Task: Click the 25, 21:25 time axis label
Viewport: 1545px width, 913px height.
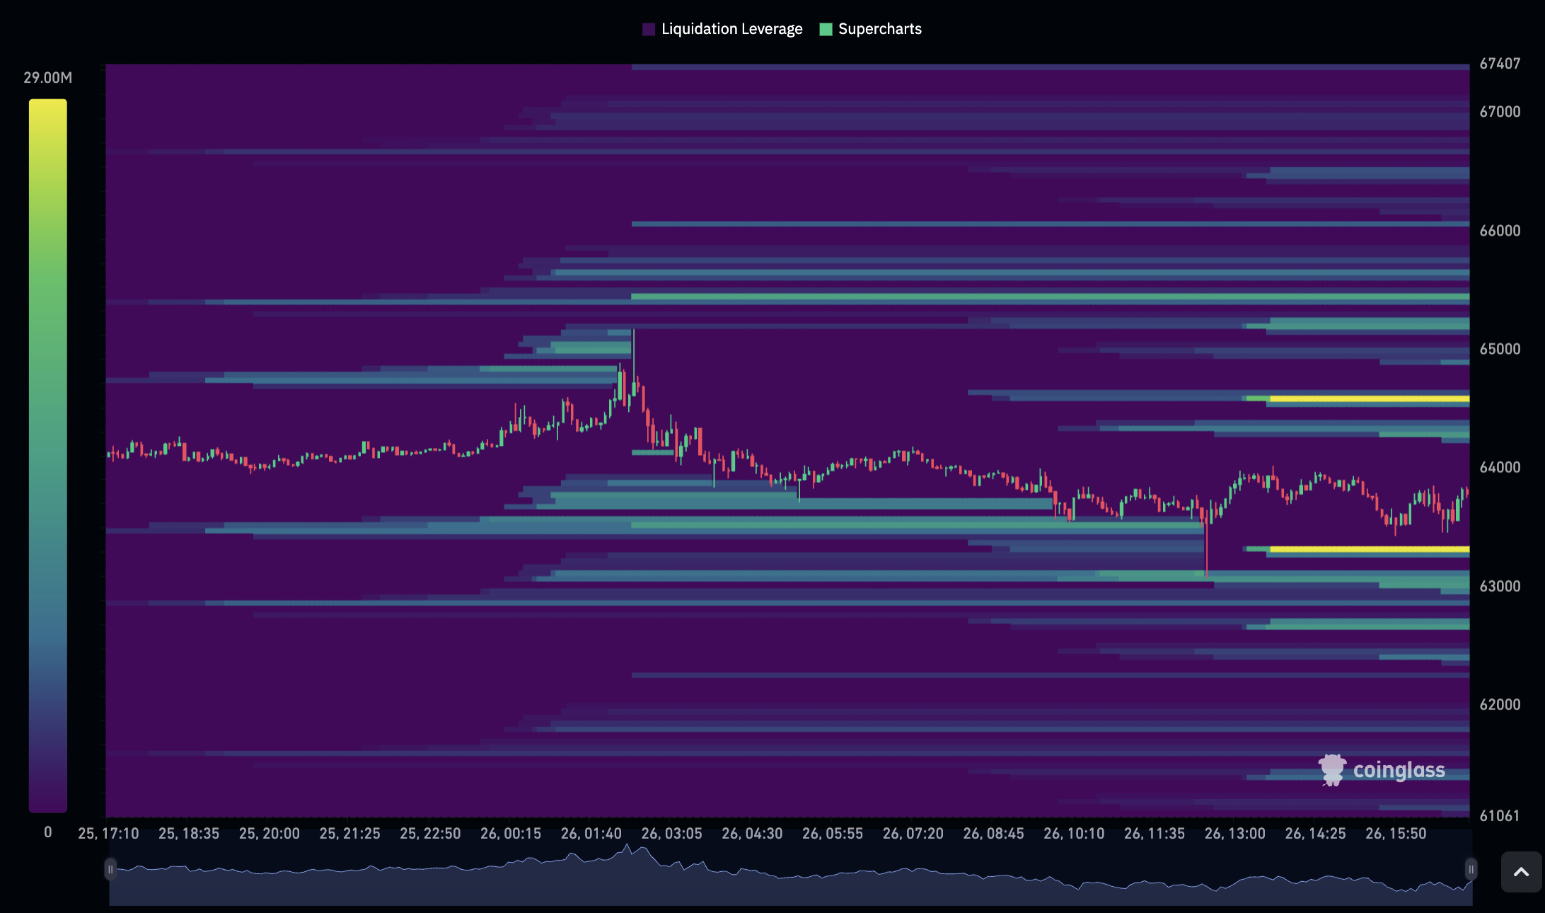Action: 349,834
